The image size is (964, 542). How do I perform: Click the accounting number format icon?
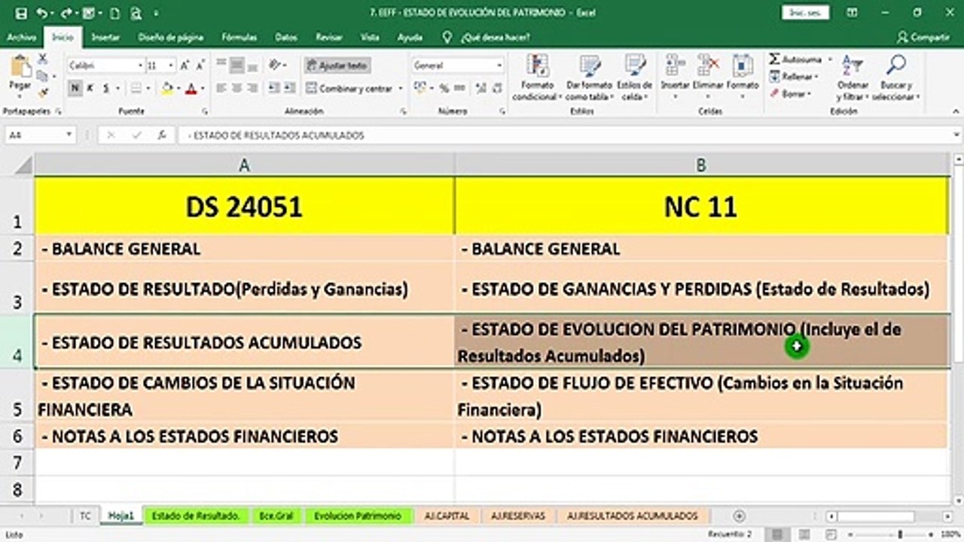point(420,88)
